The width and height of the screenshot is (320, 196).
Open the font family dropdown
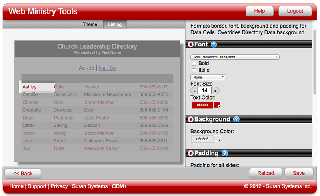pos(234,57)
